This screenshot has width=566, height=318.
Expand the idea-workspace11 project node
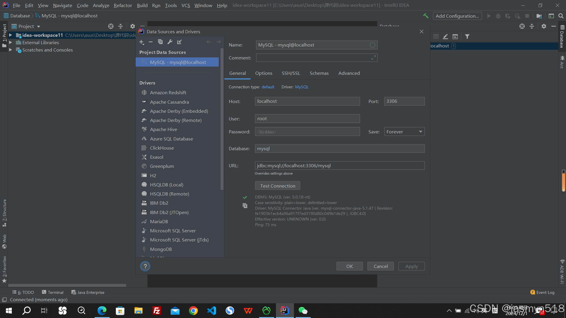(x=11, y=35)
